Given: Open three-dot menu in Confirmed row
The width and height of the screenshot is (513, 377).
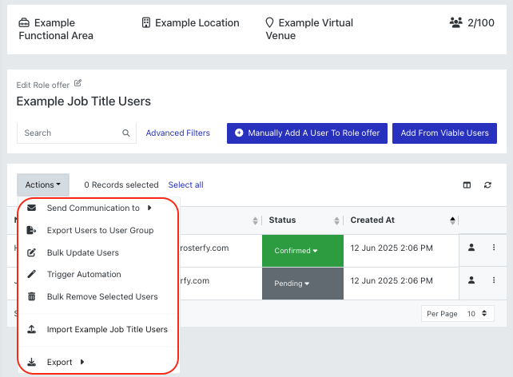Looking at the screenshot, I should (x=494, y=248).
